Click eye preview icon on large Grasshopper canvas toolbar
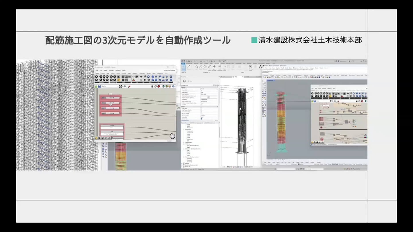 [x=125, y=86]
